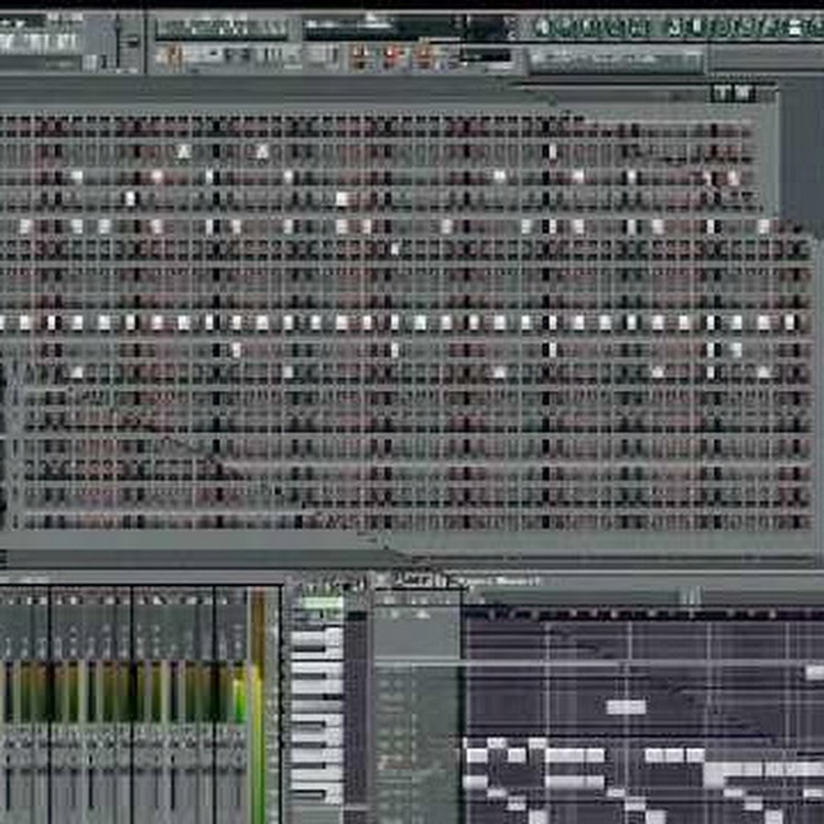
Task: Click the green-lit button above the piano keyboard
Action: click(322, 602)
